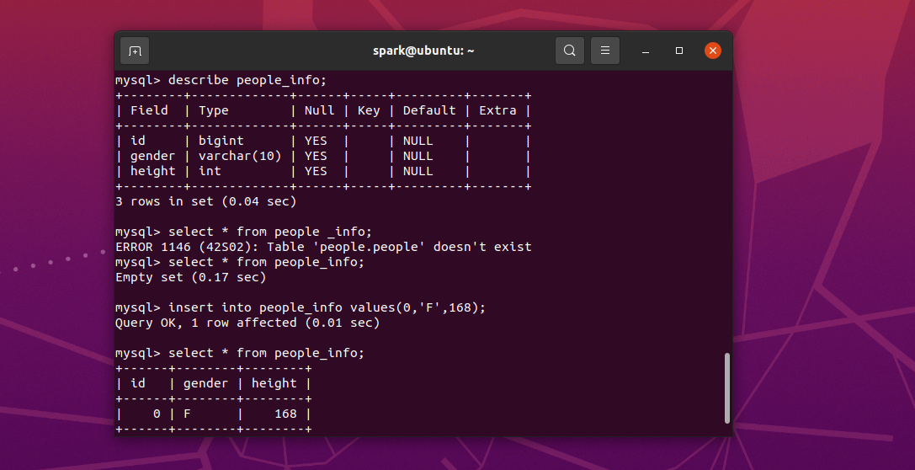Click the value 'F' in result row
The image size is (915, 470).
(x=188, y=414)
